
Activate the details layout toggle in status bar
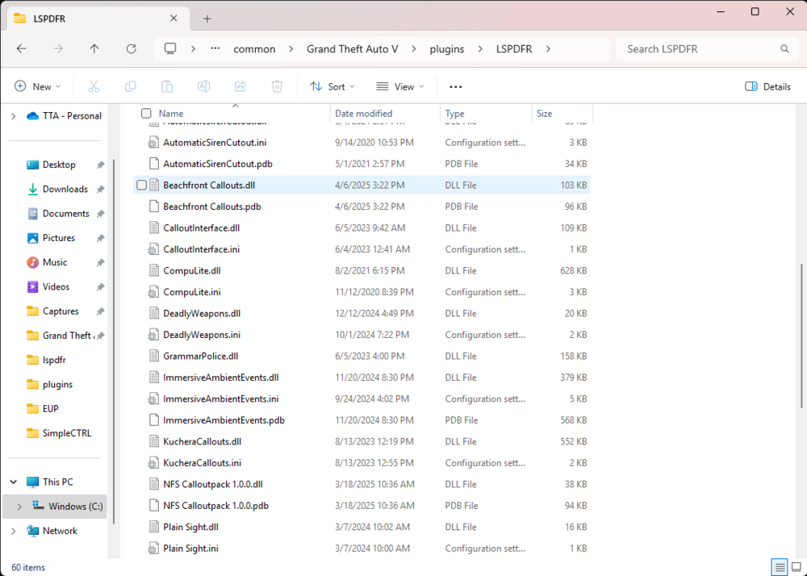click(x=780, y=567)
